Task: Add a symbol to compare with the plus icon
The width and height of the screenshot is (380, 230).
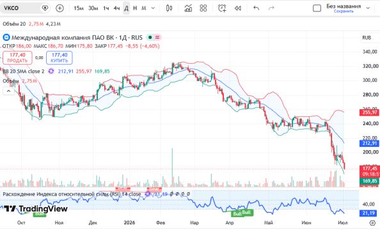Action: coord(59,8)
